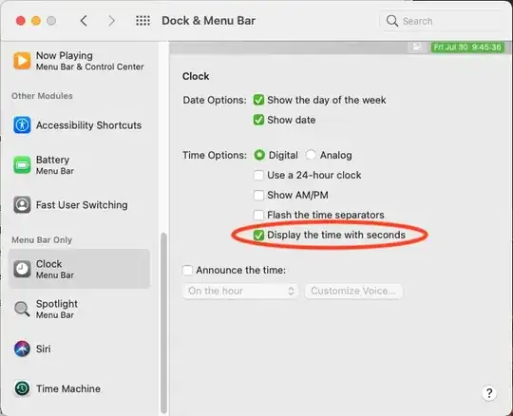Viewport: 513px width, 416px height.
Task: Click the search magnifier icon
Action: tap(392, 21)
